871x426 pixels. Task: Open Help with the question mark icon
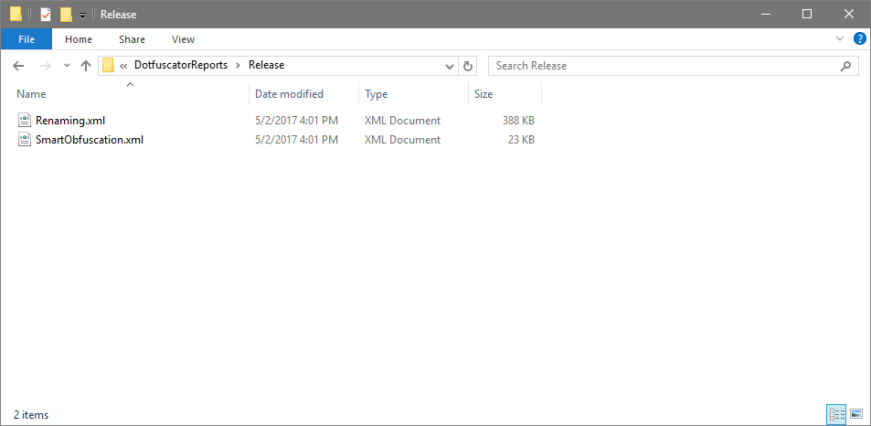(859, 39)
